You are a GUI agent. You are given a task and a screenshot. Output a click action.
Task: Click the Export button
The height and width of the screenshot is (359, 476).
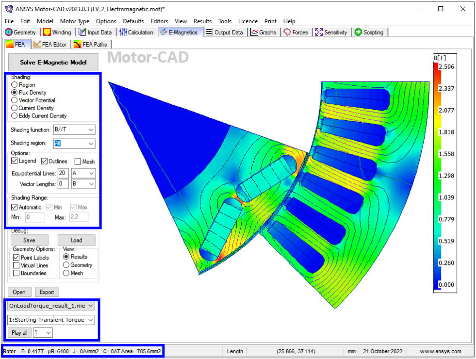point(47,292)
